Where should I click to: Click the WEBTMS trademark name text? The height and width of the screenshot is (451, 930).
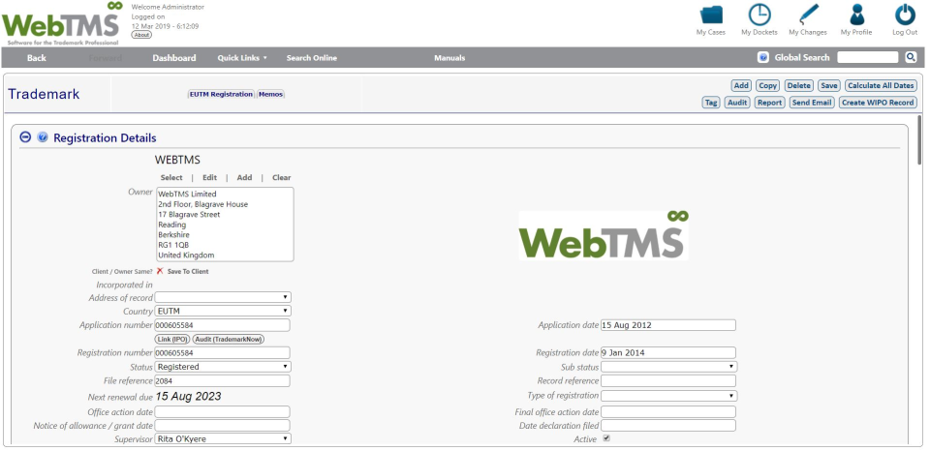pyautogui.click(x=177, y=160)
